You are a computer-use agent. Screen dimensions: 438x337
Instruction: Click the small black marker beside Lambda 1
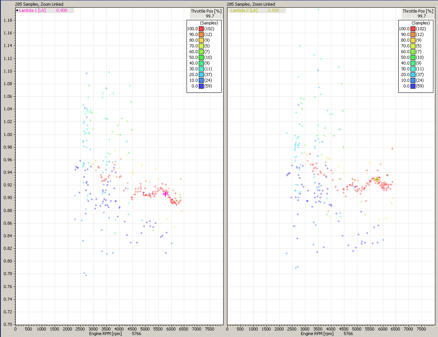pyautogui.click(x=17, y=10)
